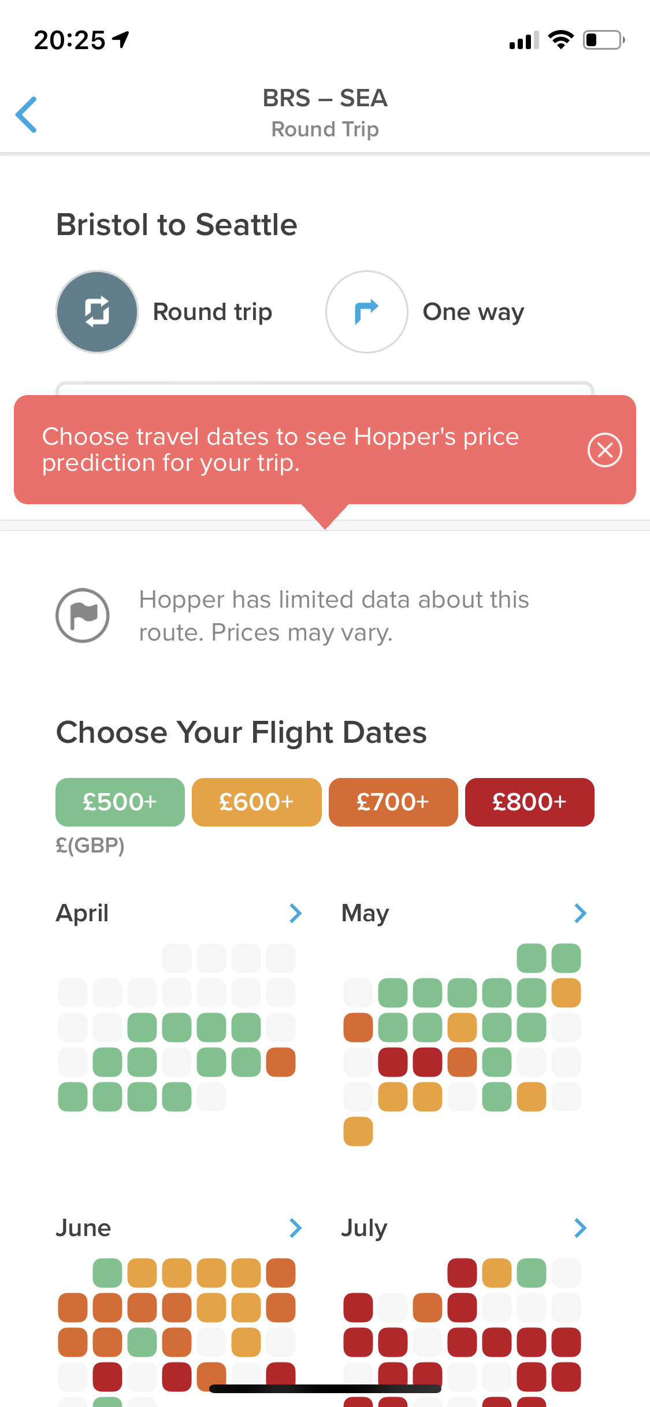
Task: Open the May month heading
Action: (365, 913)
